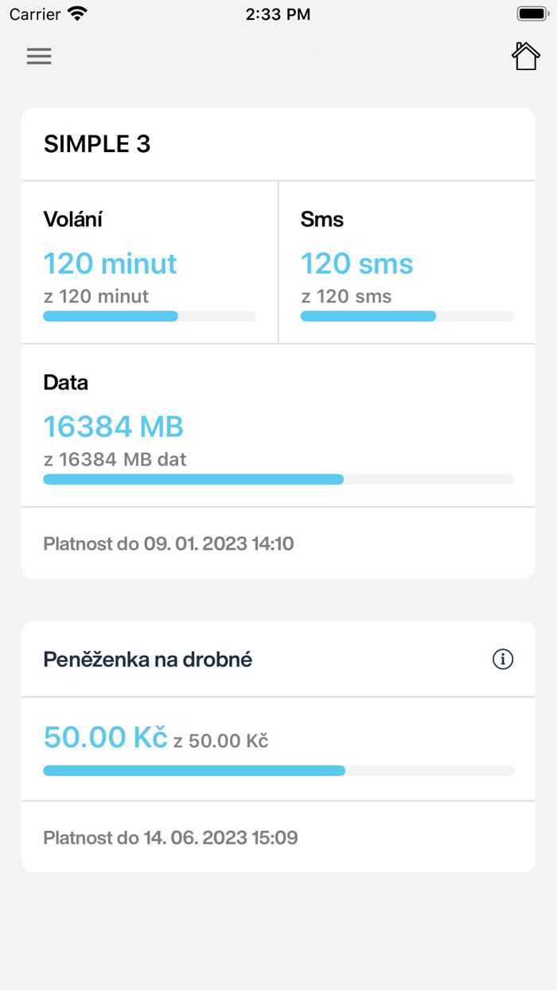Tap the 120 sms remaining value

356,263
